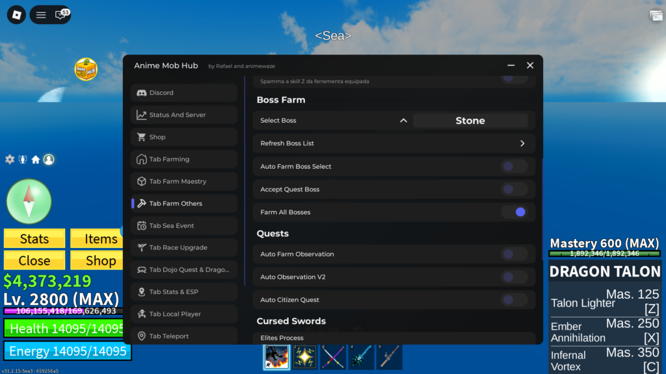Click the home icon
The height and width of the screenshot is (374, 666).
tap(36, 160)
